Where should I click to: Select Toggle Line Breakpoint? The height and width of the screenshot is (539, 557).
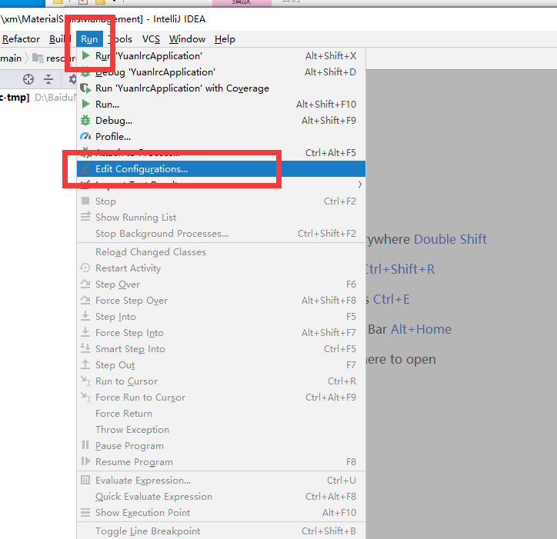(x=221, y=531)
